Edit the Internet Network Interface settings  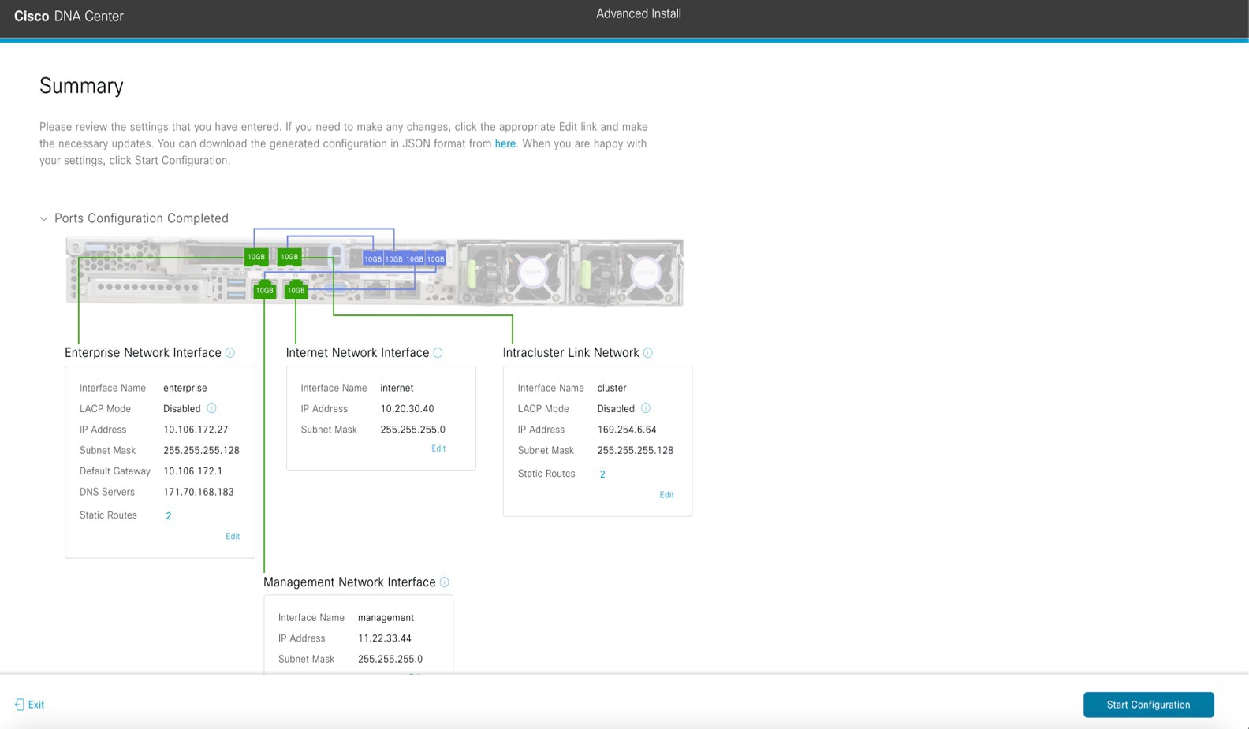pyautogui.click(x=438, y=448)
